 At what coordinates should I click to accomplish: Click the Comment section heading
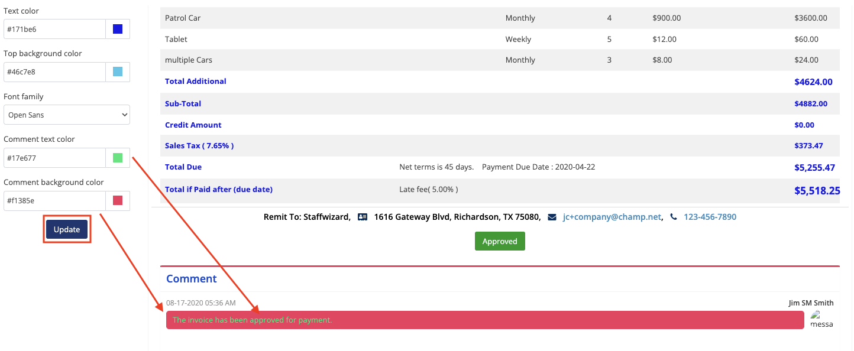pos(191,279)
